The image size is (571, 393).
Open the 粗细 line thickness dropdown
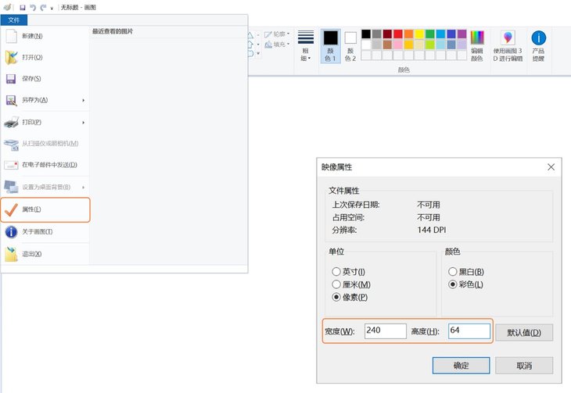click(x=306, y=45)
